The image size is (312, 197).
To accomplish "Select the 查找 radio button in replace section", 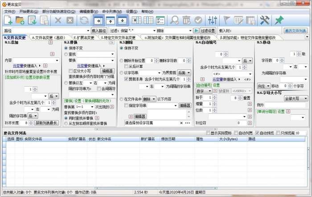I will [66, 53].
